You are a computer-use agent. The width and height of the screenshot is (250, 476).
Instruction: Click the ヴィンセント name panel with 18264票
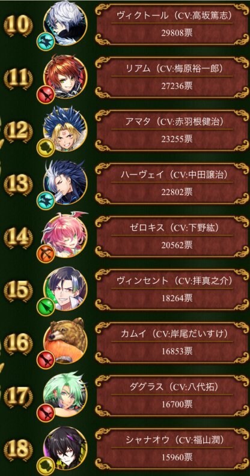click(172, 289)
